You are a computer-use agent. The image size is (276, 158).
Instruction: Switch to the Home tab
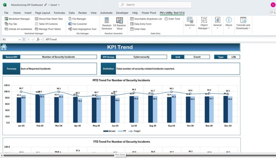tap(17, 13)
